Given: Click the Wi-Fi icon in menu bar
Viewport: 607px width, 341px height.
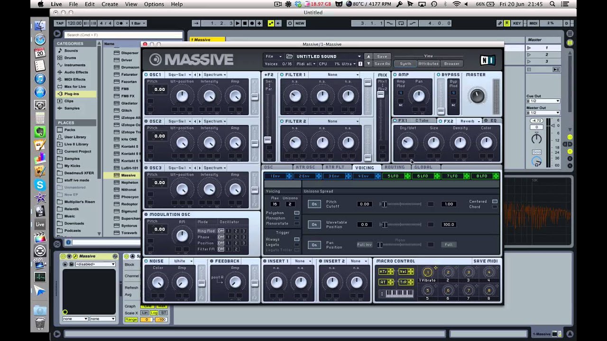Looking at the screenshot, I should pos(457,4).
